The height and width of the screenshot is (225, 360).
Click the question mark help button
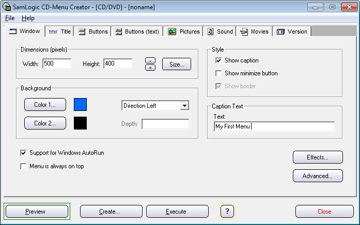click(227, 211)
